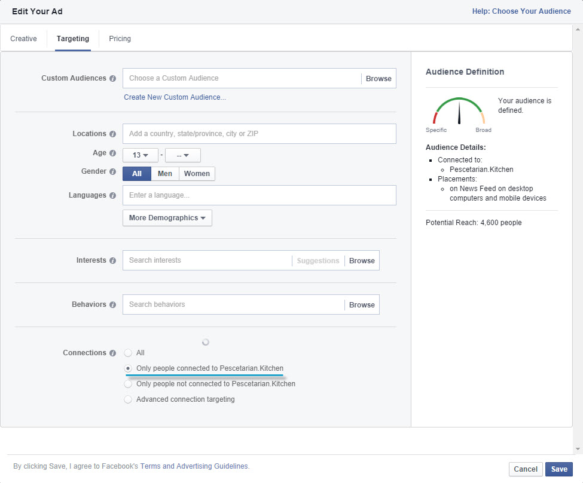This screenshot has height=483, width=583.
Task: Click scrollbar up arrow
Action: tap(578, 29)
